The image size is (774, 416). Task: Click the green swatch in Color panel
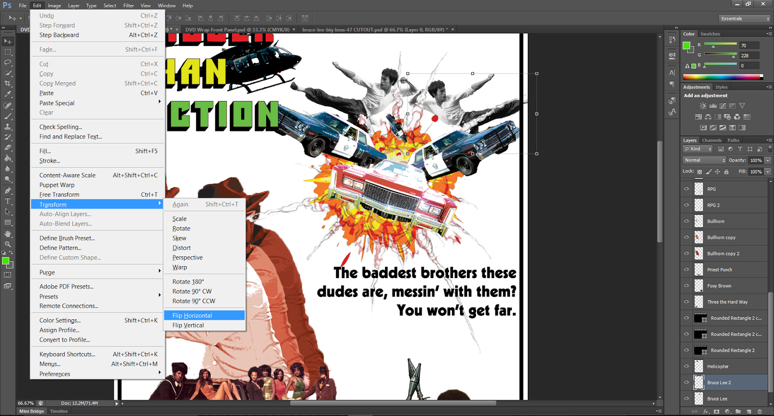[686, 45]
